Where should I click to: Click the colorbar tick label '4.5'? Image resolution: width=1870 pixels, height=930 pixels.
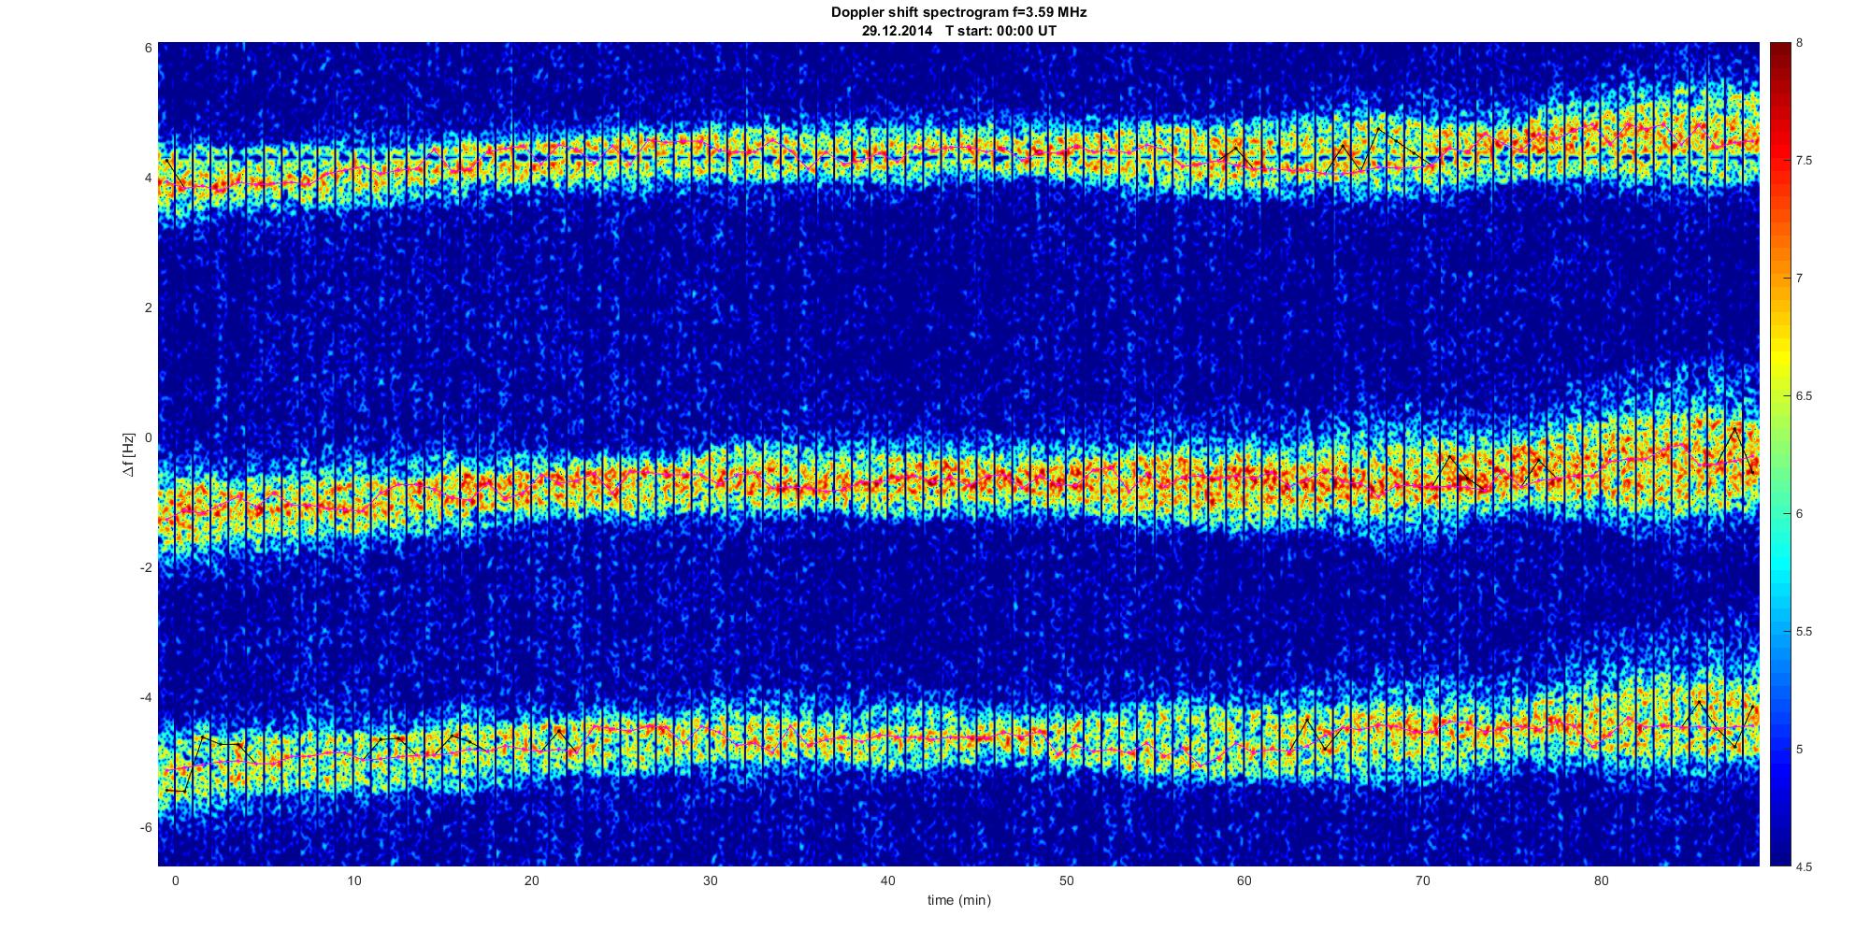1805,867
